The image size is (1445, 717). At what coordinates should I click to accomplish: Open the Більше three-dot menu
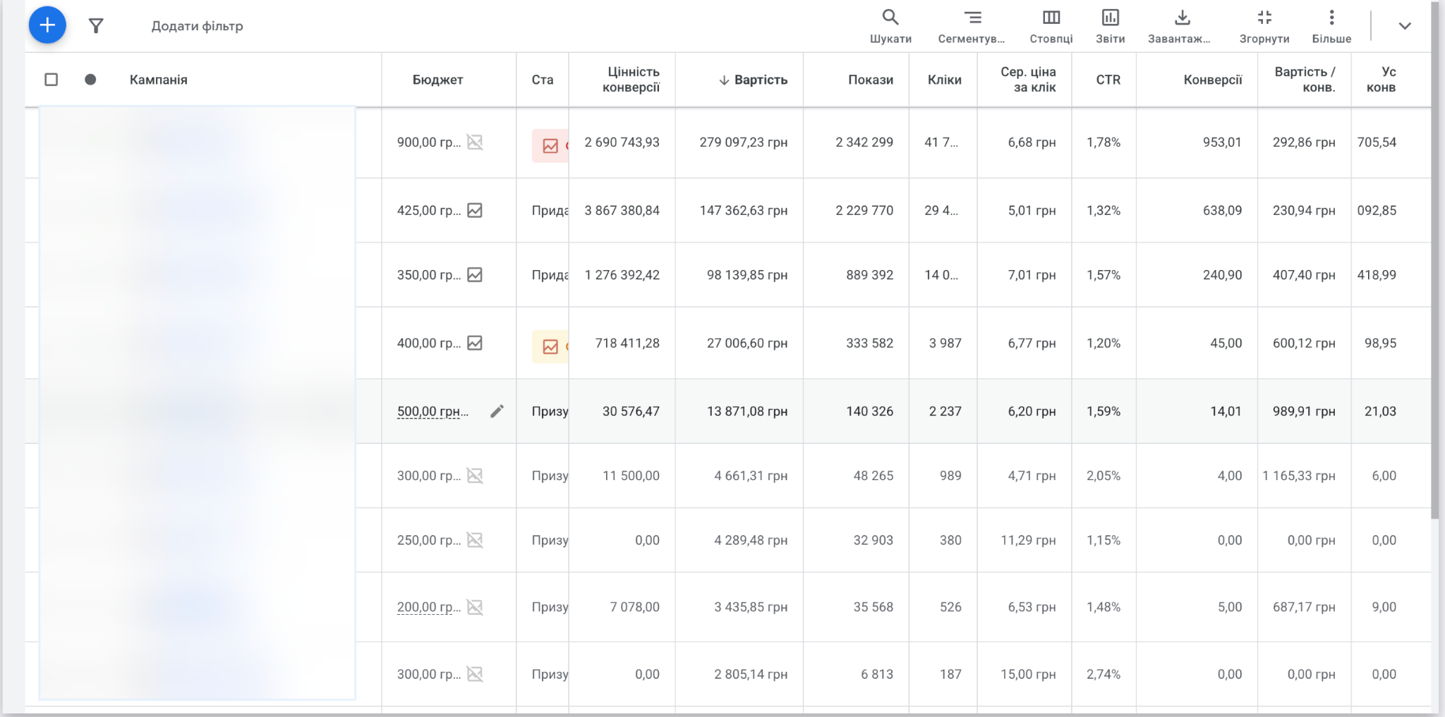(1331, 26)
